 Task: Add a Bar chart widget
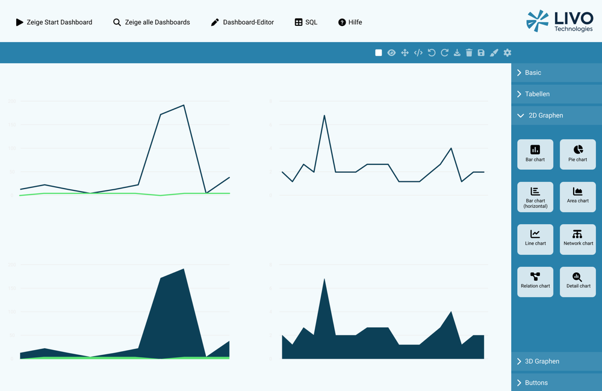tap(535, 154)
